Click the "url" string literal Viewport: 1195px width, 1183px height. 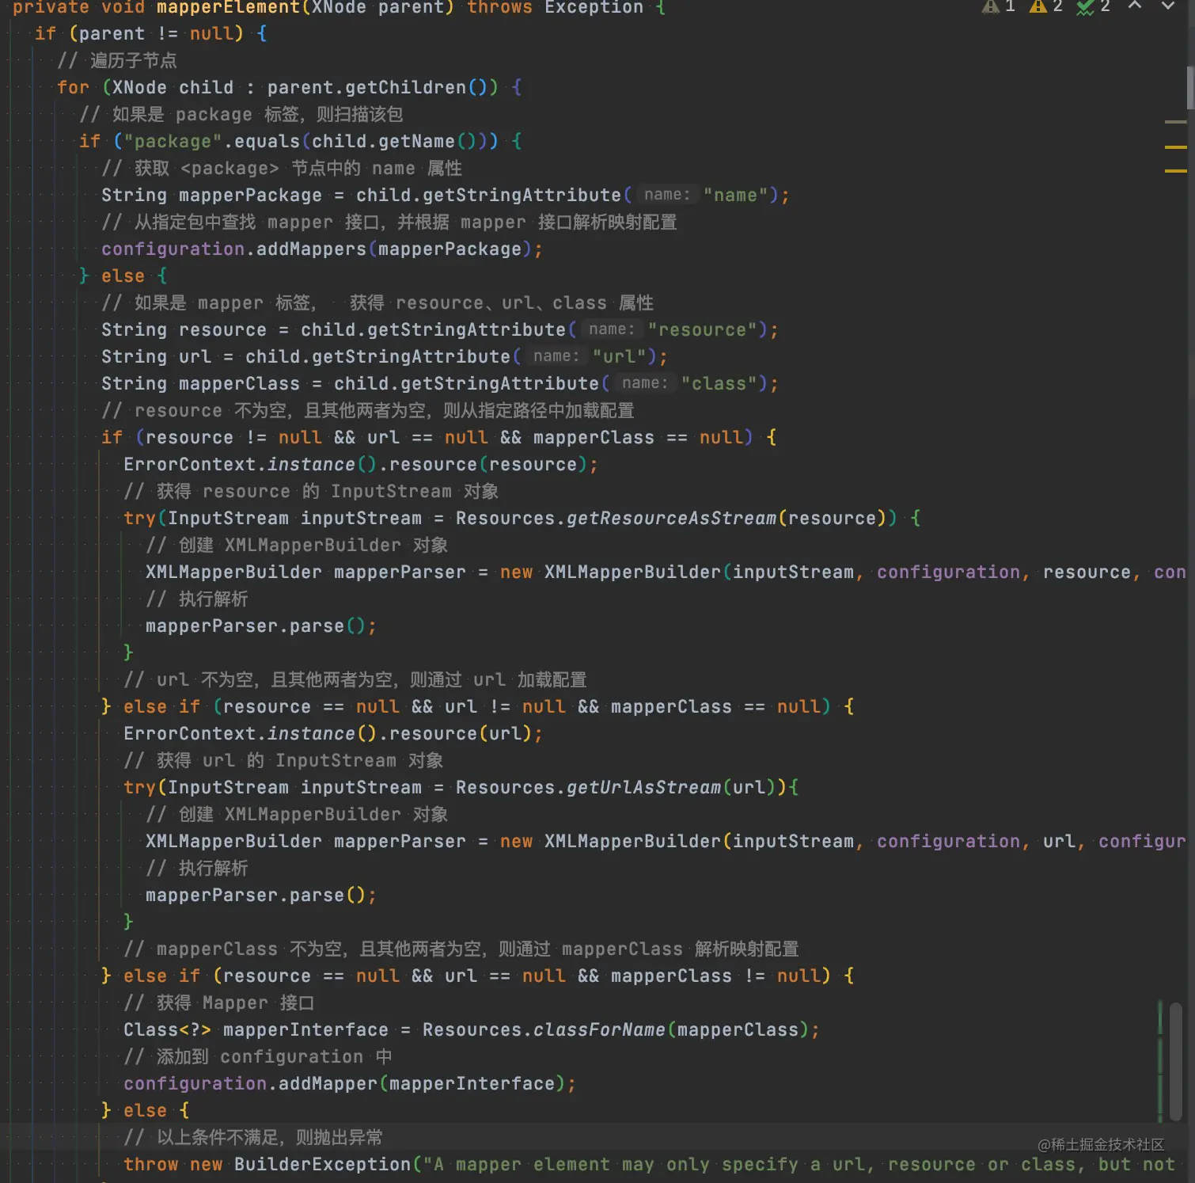click(x=619, y=356)
